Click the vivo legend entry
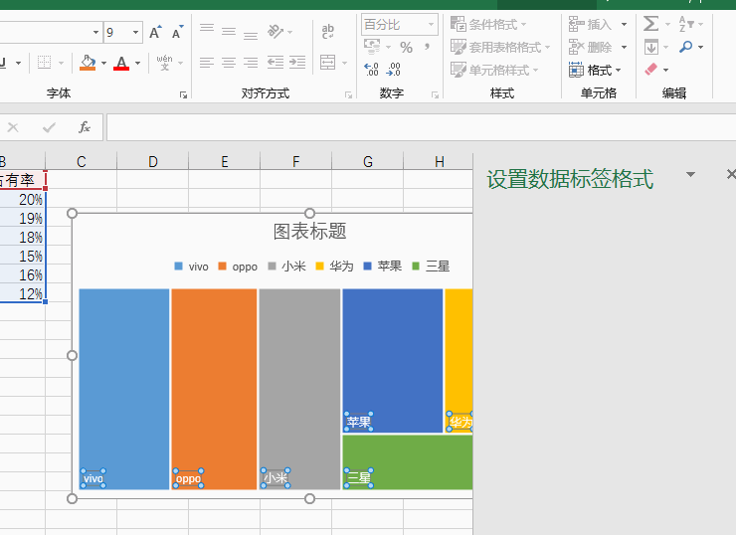736x535 pixels. (191, 267)
